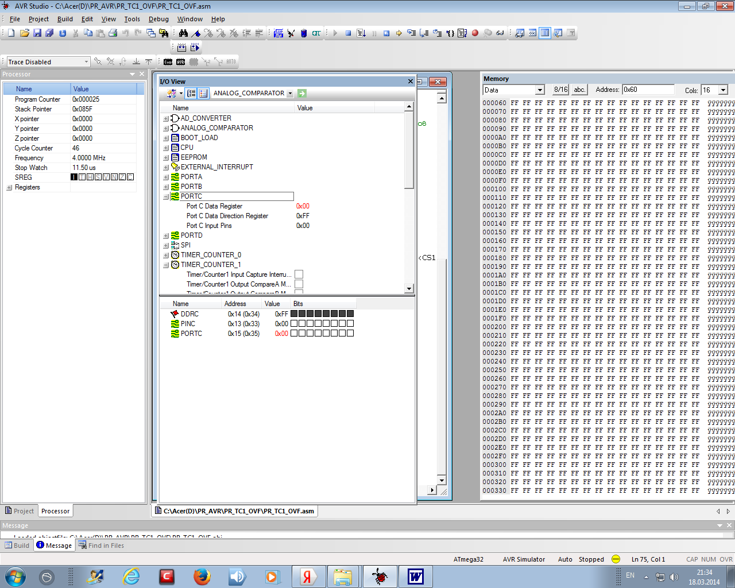Viewport: 735px width, 588px height.
Task: Toggle the Memory window toolbar icon
Action: pyautogui.click(x=545, y=33)
